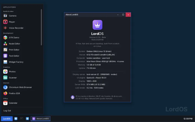Click the Audio & video category header
This screenshot has width=195, height=122.
coord(8,11)
